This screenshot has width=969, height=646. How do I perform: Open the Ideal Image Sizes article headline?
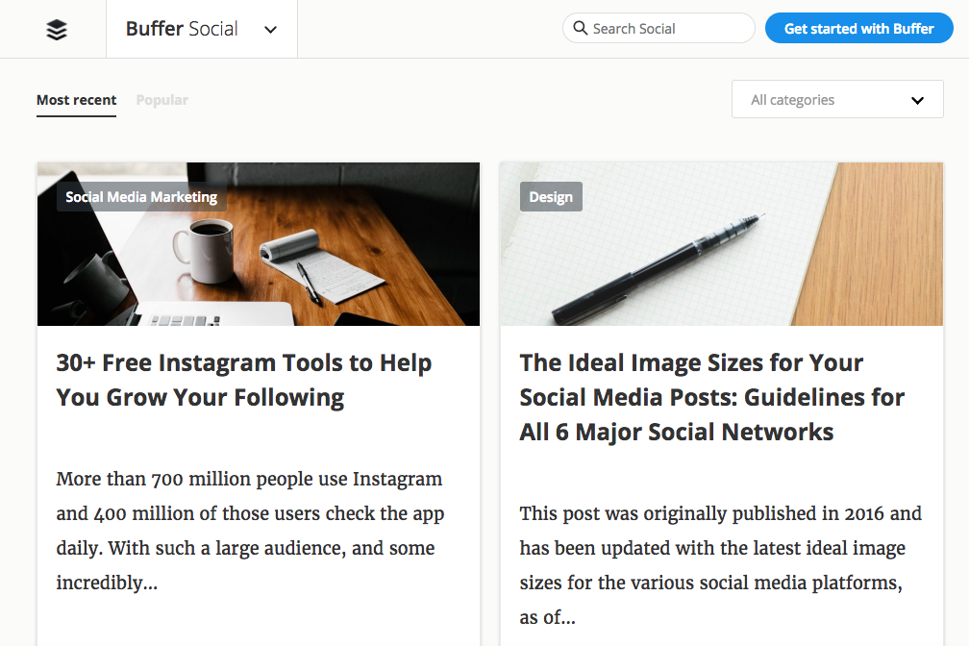(x=712, y=397)
